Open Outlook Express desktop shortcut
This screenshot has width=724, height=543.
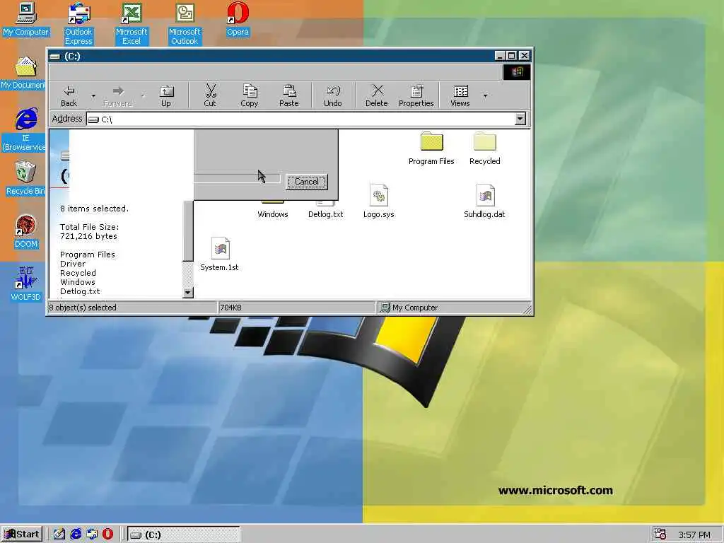click(x=78, y=23)
